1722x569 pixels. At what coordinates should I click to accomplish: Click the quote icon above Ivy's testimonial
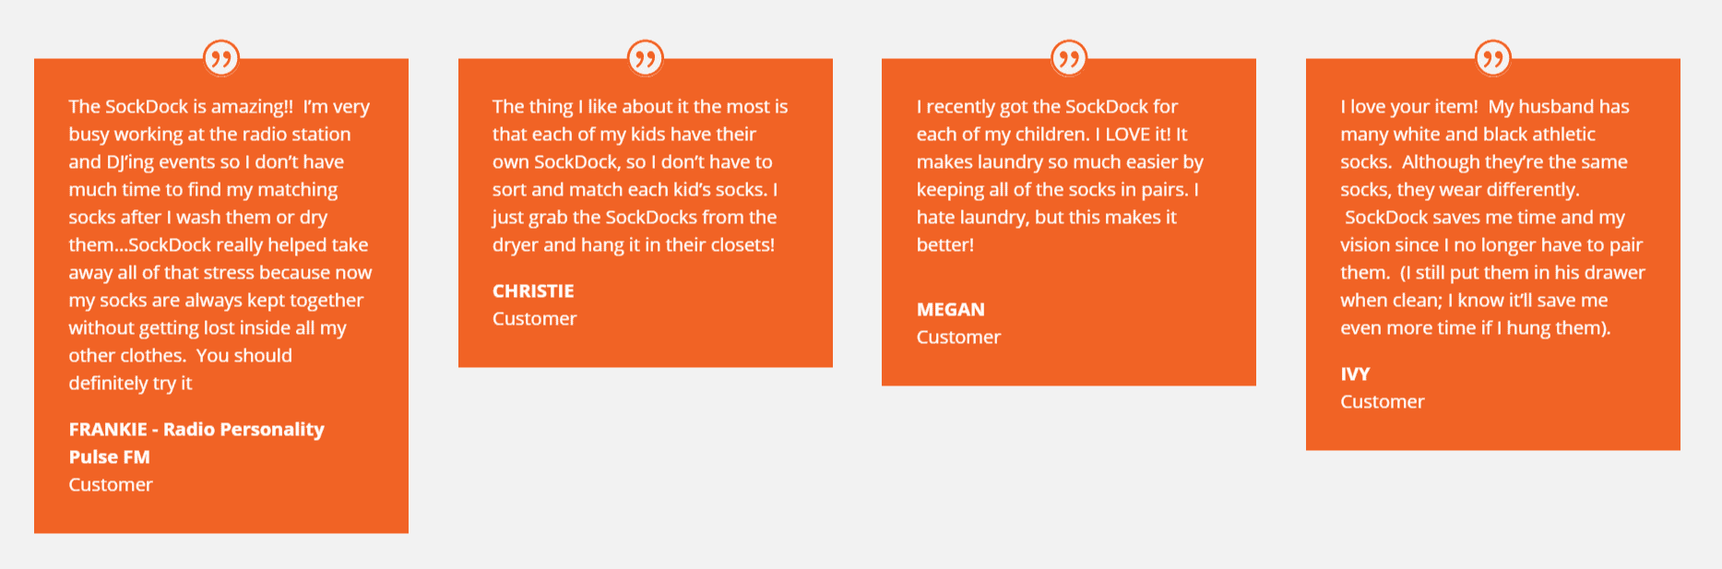point(1493,59)
